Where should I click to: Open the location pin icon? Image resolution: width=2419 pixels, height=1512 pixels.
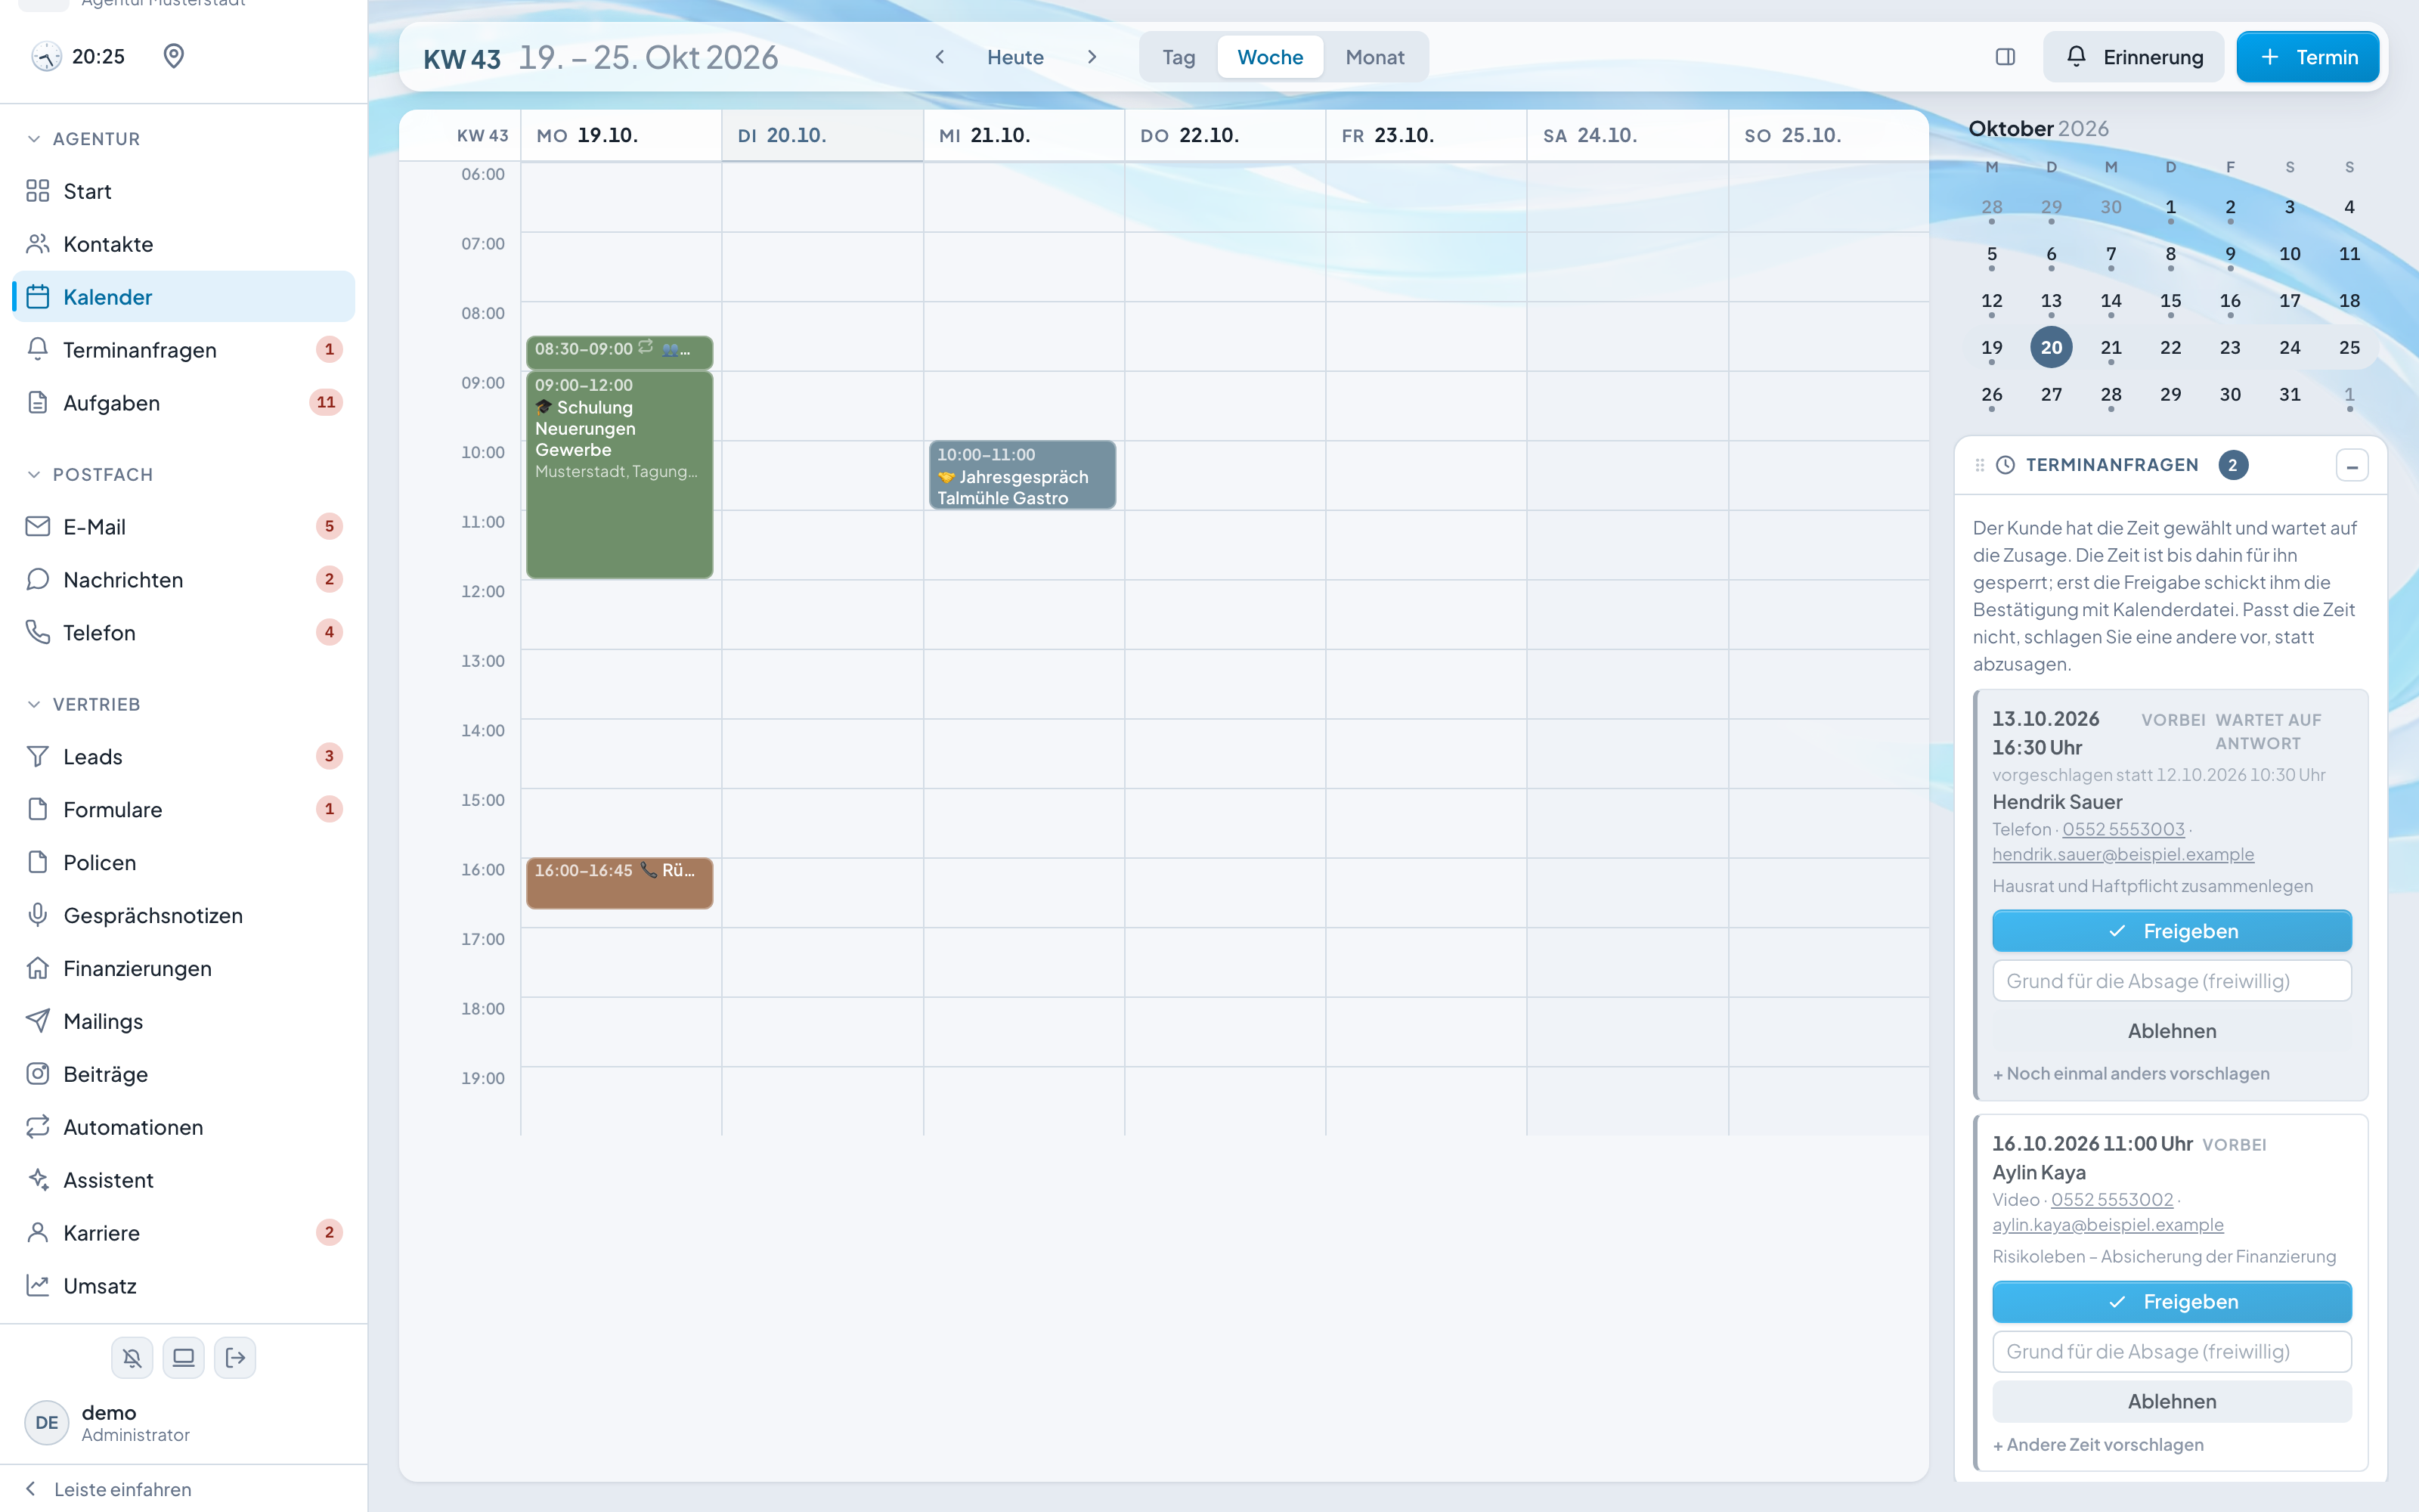(174, 56)
